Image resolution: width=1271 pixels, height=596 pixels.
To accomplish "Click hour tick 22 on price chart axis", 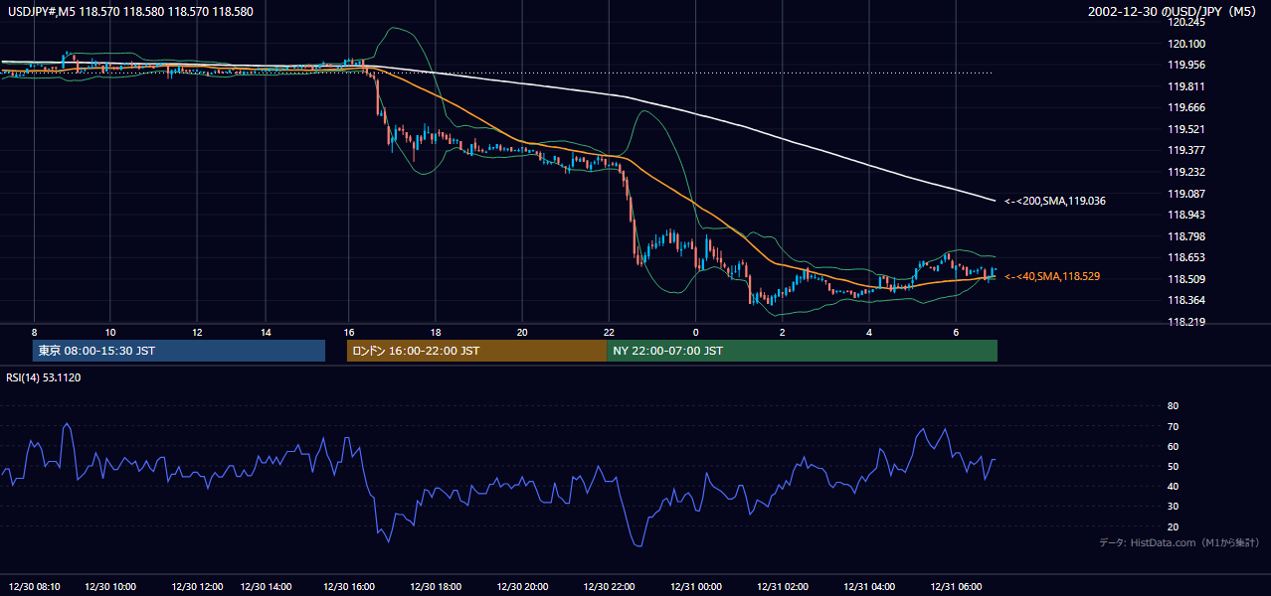I will 609,332.
